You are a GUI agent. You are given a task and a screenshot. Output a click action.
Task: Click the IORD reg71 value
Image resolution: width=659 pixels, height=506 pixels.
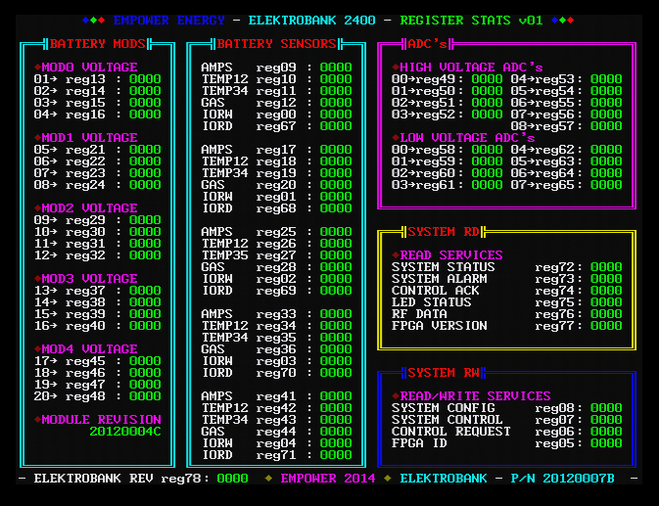(x=336, y=455)
